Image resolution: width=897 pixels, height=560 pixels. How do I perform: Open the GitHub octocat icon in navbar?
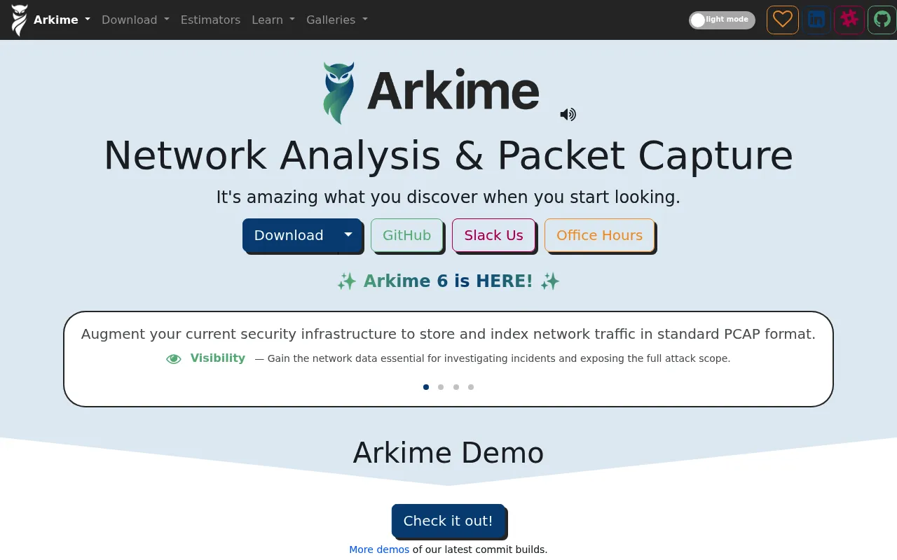tap(882, 20)
